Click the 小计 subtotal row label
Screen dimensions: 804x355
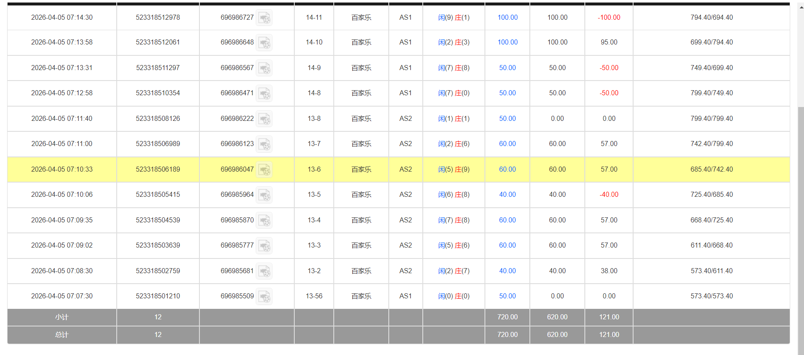[62, 317]
